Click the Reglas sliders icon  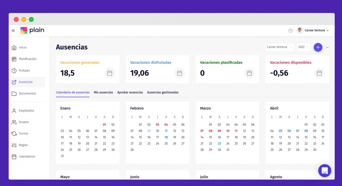click(14, 145)
